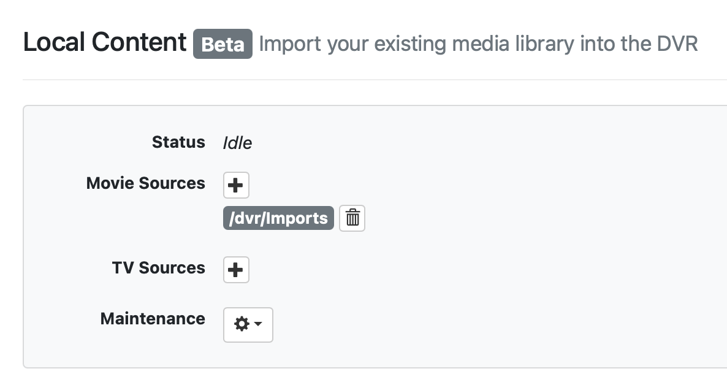
Task: Add a new TV Source
Action: pos(236,270)
